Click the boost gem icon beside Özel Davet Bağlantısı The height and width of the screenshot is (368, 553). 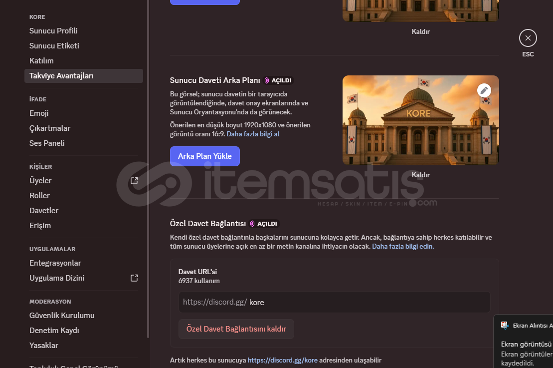[x=252, y=224]
